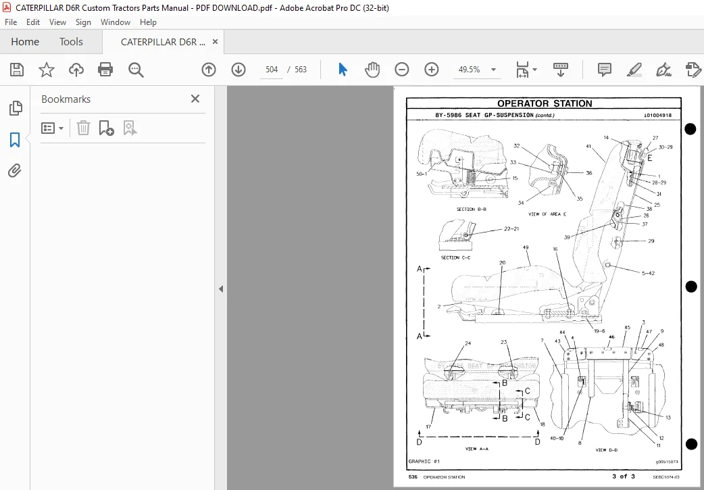
Task: Open the send or share tool icon
Action: point(693,70)
